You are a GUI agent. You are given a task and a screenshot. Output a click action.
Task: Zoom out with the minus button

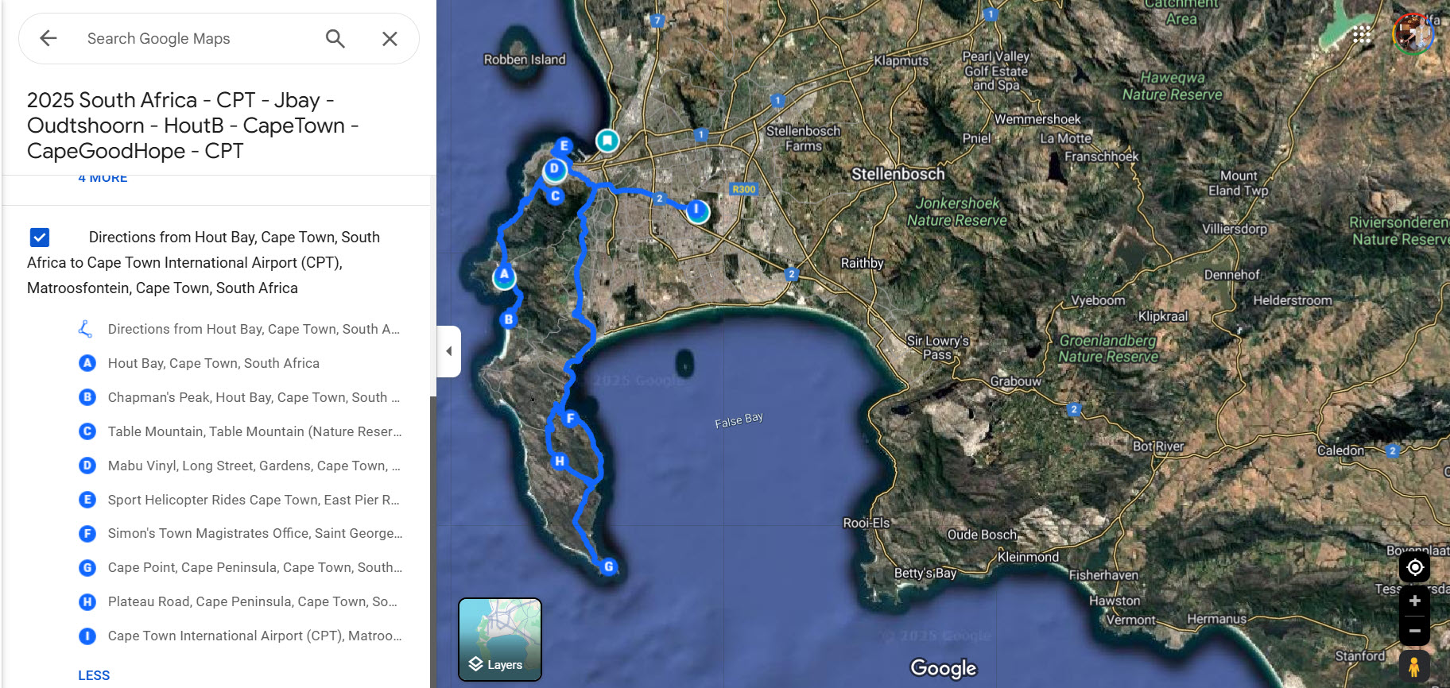coord(1414,631)
